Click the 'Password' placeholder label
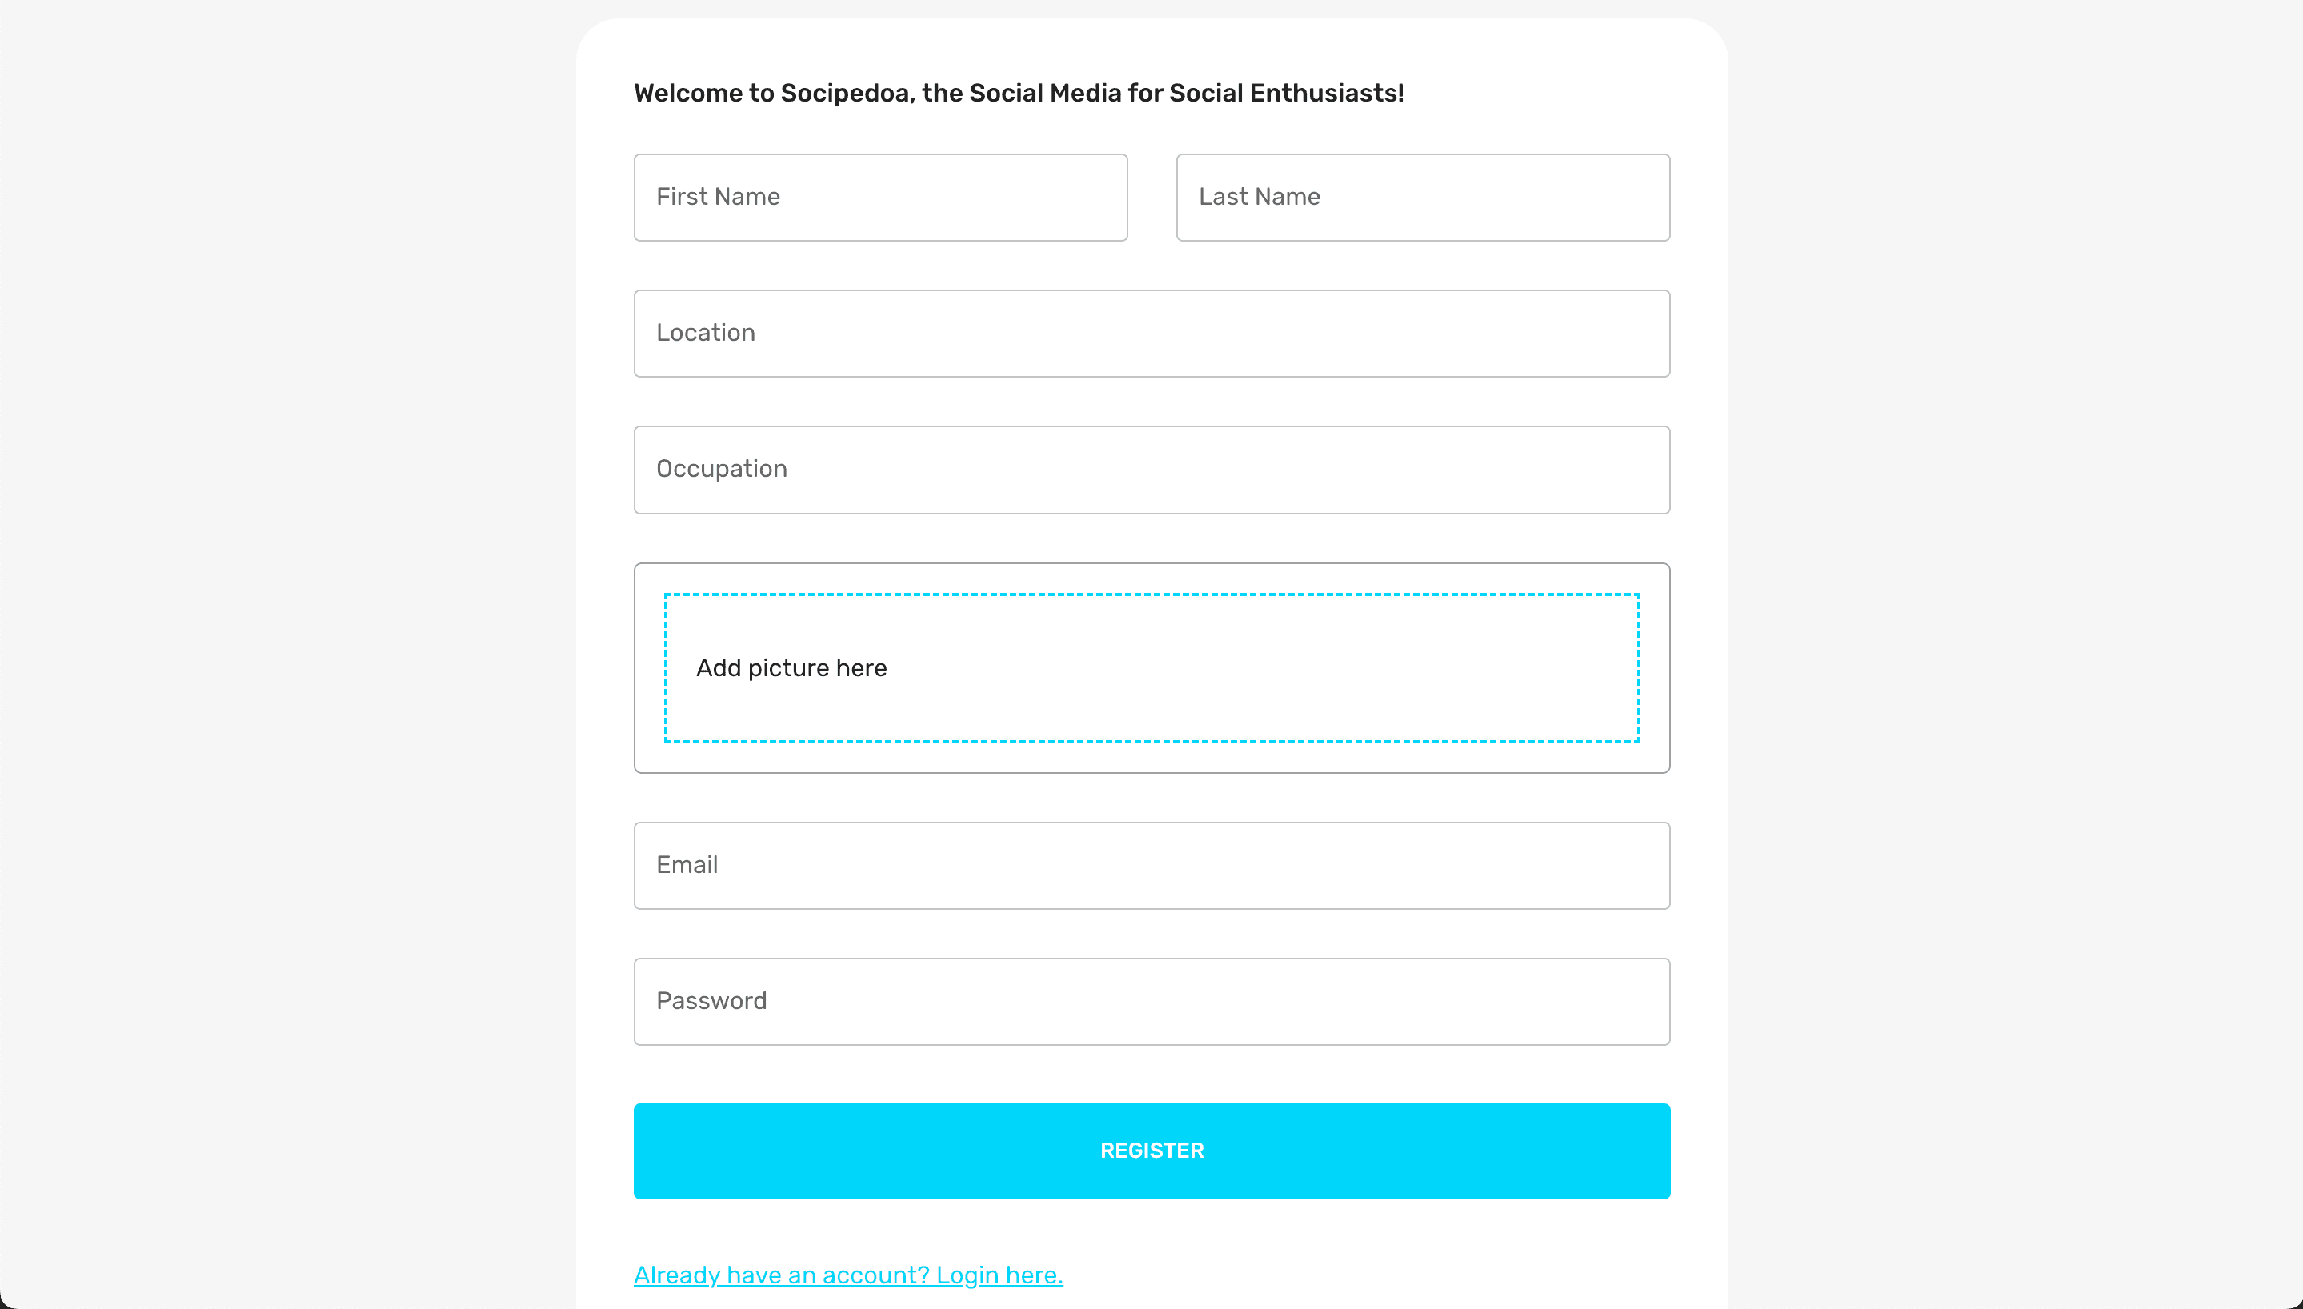The width and height of the screenshot is (2303, 1309). [711, 1001]
